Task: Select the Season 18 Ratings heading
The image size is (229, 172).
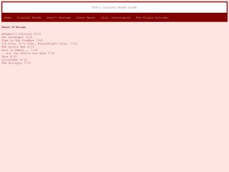Action: tap(14, 27)
